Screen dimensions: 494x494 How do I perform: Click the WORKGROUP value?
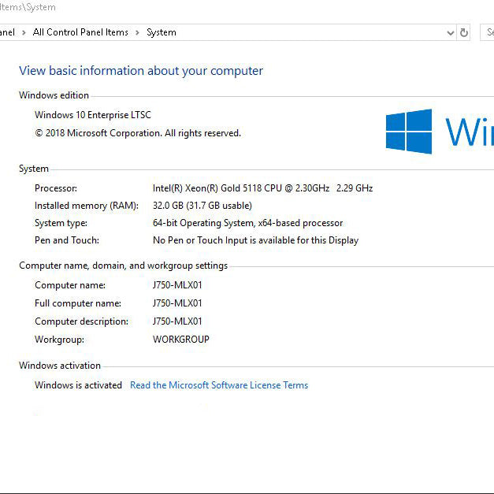[181, 340]
